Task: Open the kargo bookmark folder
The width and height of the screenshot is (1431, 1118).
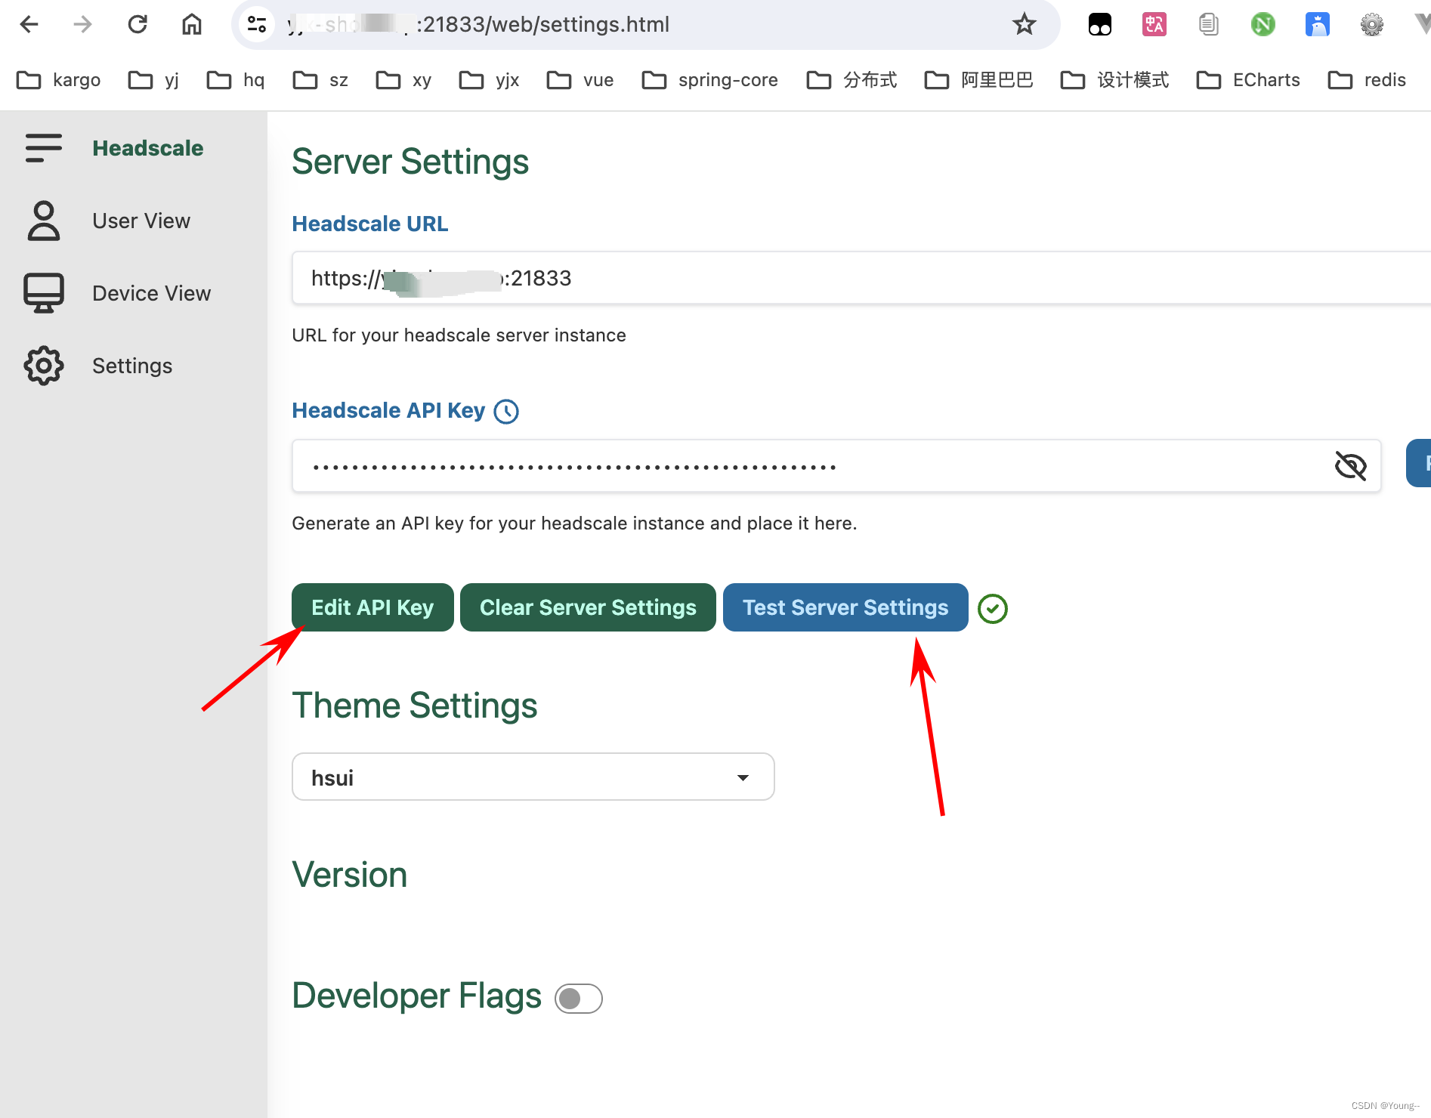Action: click(59, 80)
